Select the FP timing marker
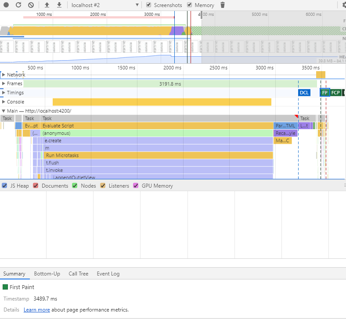This screenshot has height=319, width=346. [324, 93]
